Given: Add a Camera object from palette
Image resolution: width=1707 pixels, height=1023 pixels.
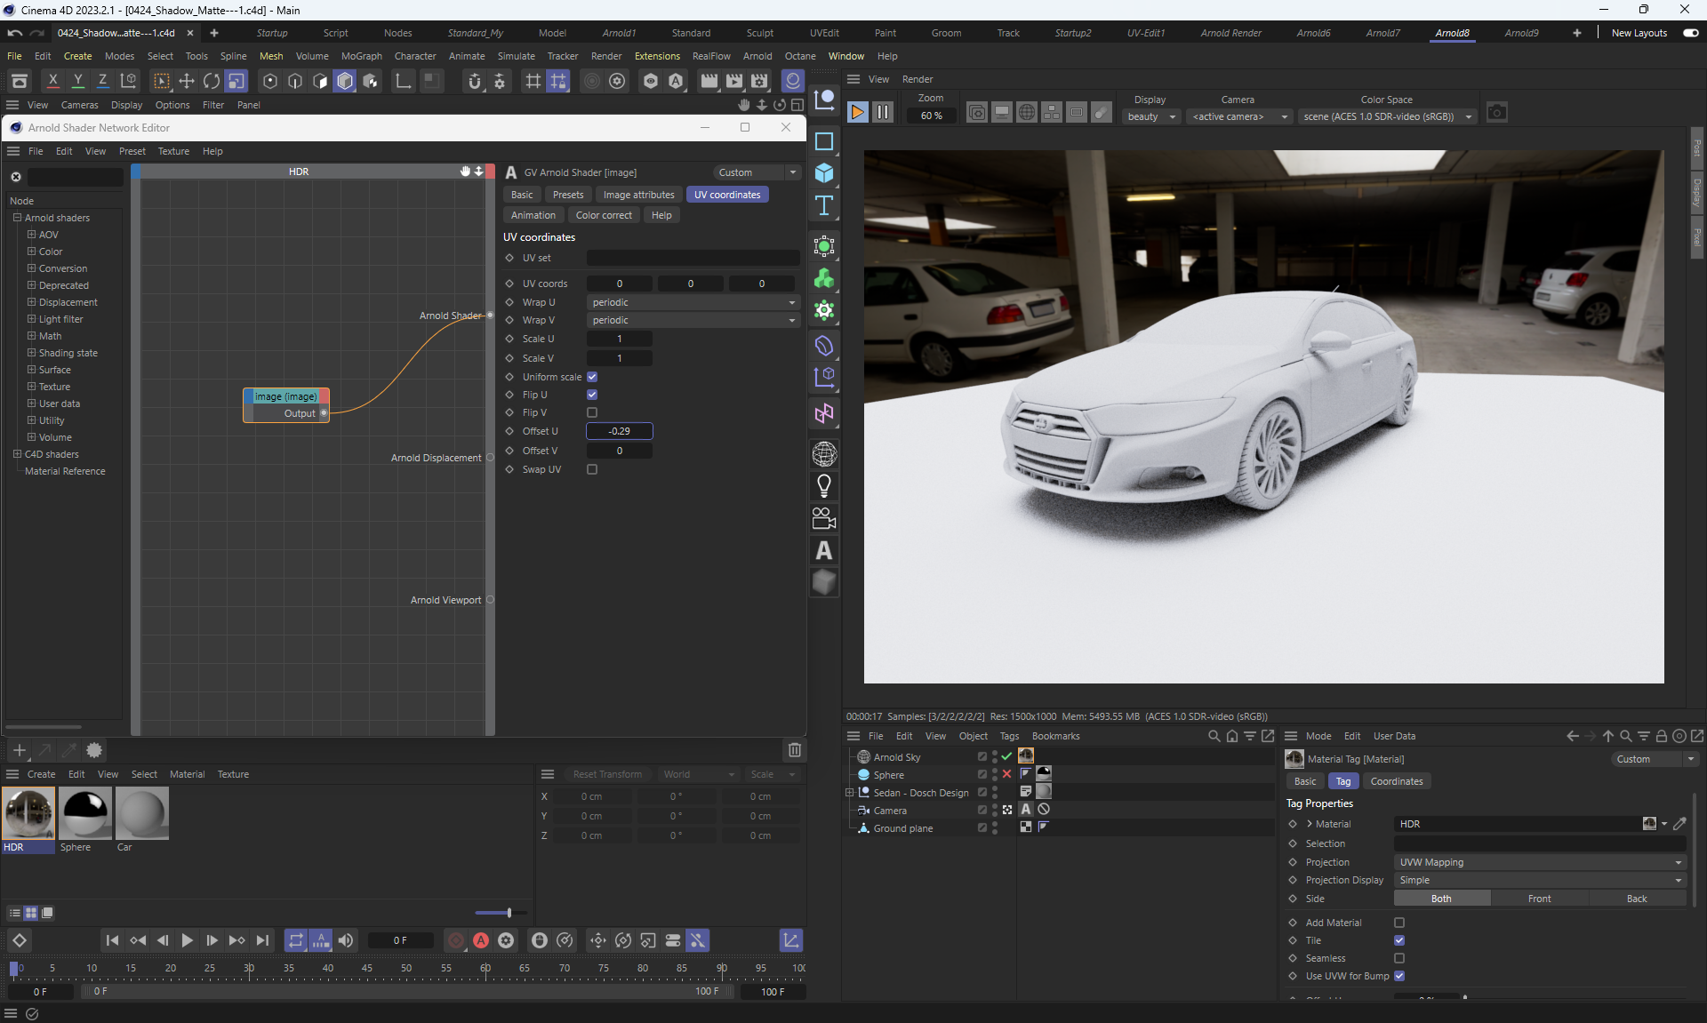Looking at the screenshot, I should 824,518.
